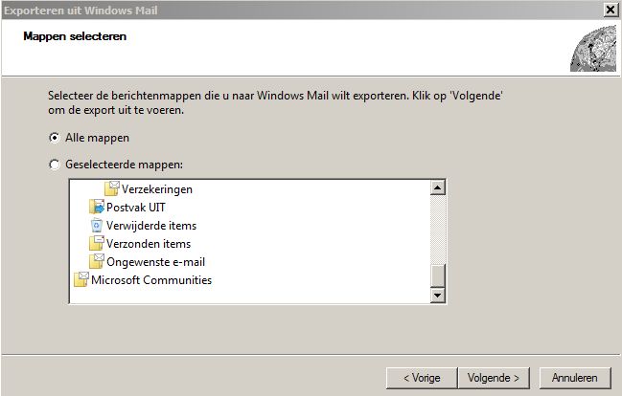Select Verwijderde items in the tree
The width and height of the screenshot is (622, 396).
pos(150,226)
